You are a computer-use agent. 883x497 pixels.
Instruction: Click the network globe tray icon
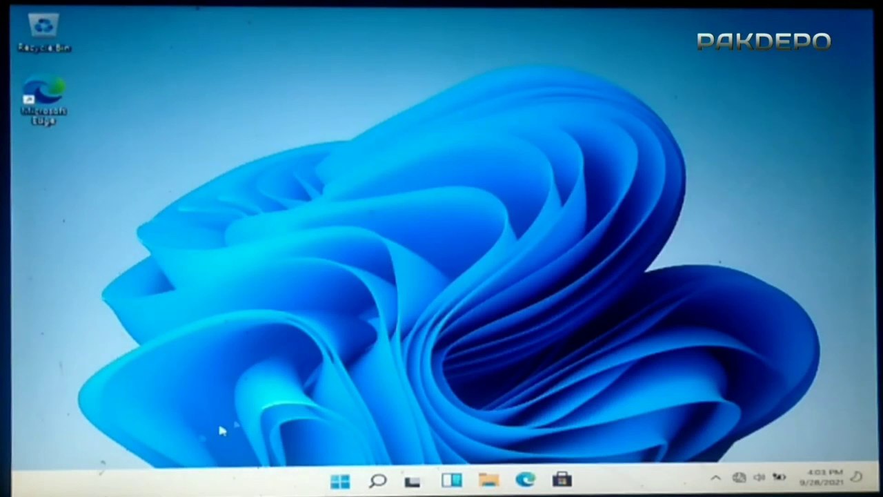click(739, 477)
